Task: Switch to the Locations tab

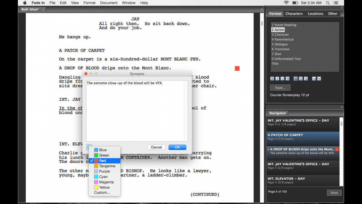Action: (x=315, y=14)
